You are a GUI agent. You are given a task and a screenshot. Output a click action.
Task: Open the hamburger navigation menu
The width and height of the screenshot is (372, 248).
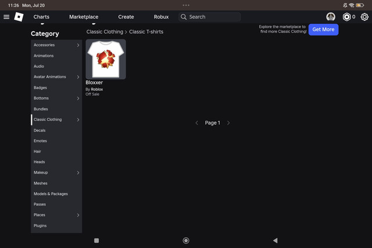click(6, 17)
